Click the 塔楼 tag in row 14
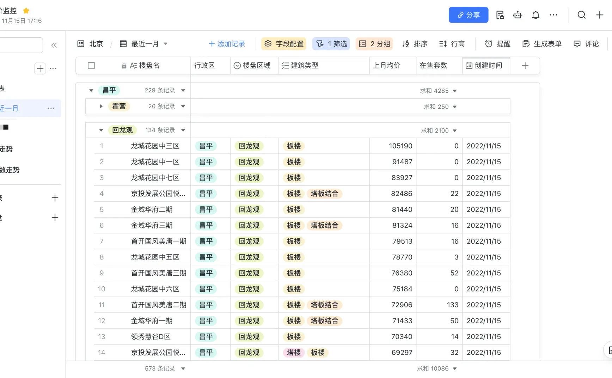Screen dimensions: 612x378 click(294, 353)
